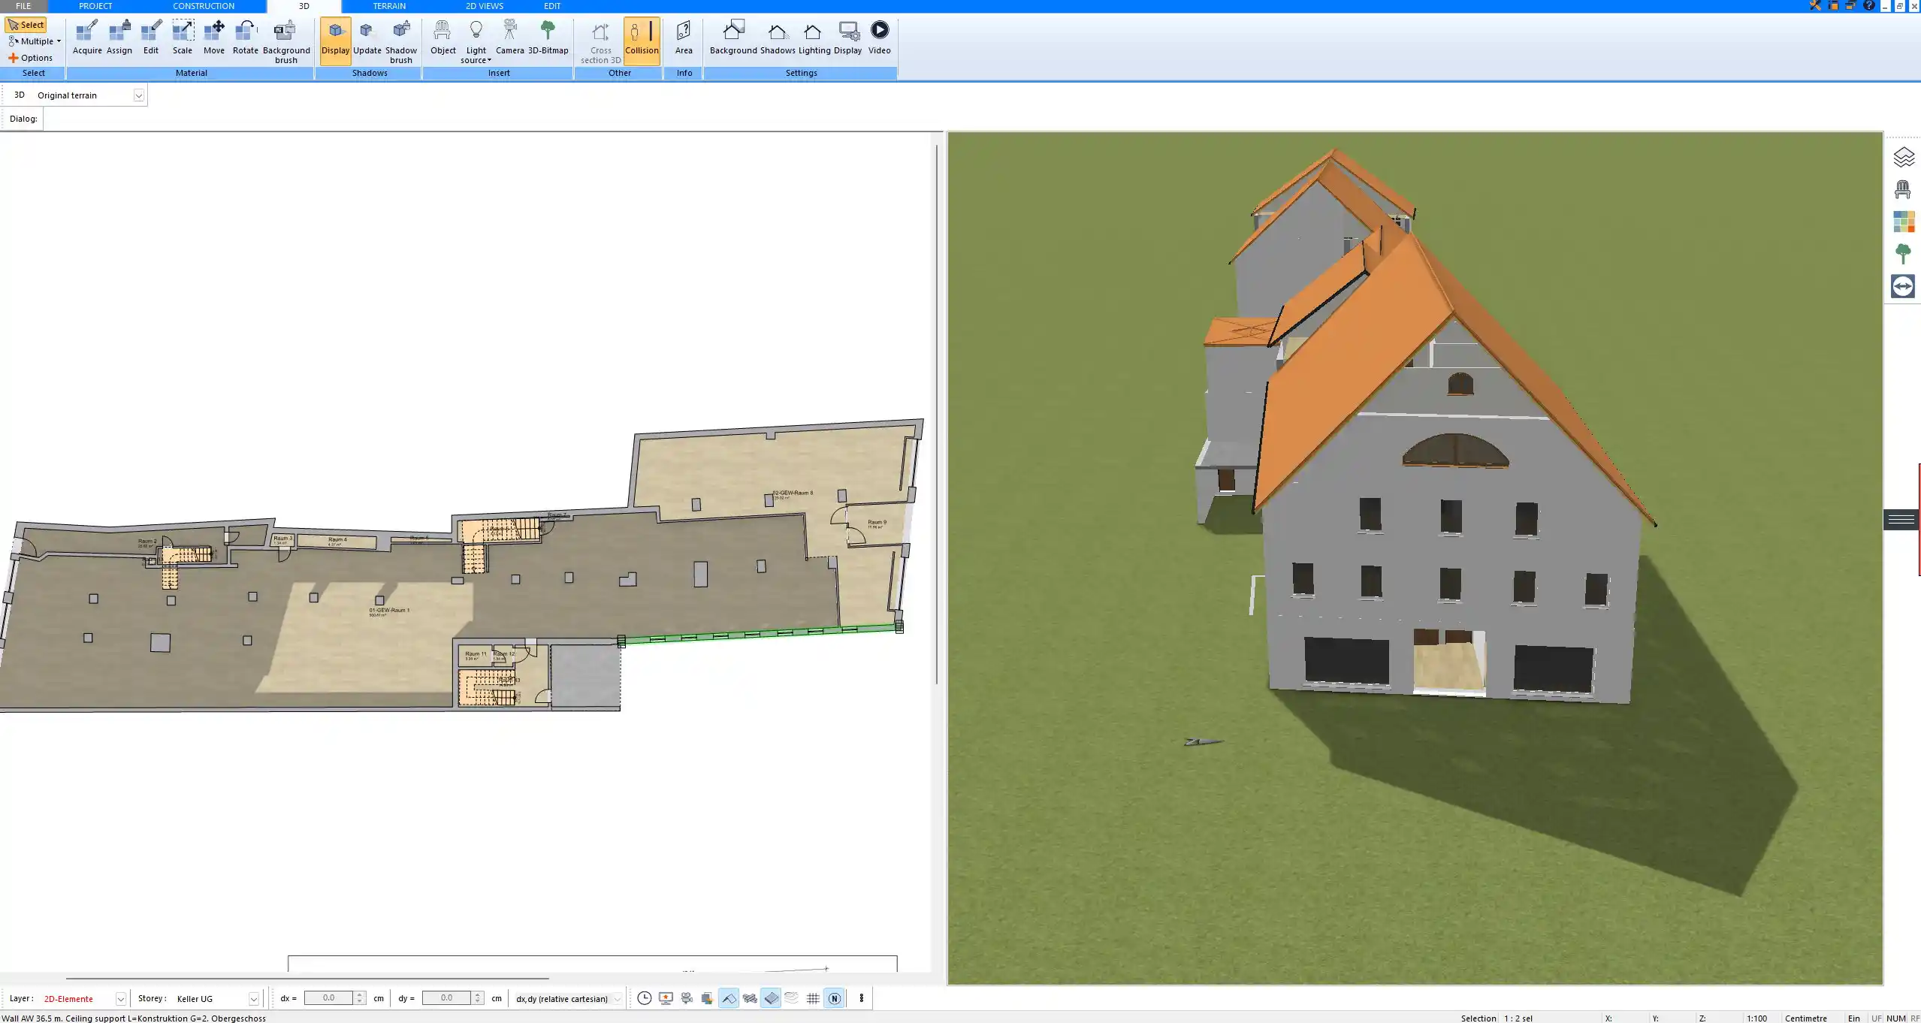Insert a 3D-Bitmap tree
1921x1023 pixels.
pos(548,38)
